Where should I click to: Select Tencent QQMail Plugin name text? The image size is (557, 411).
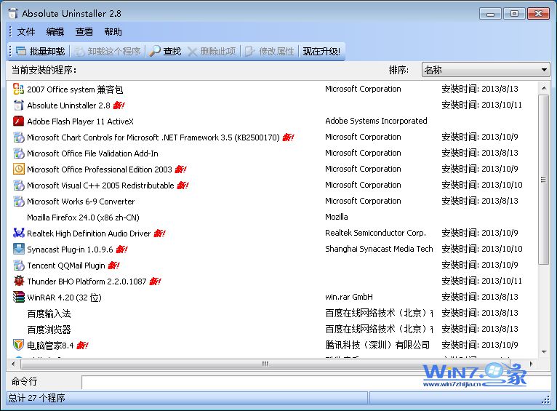66,266
